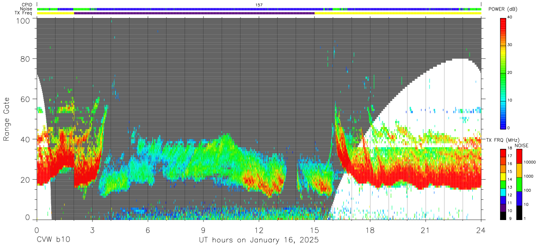Click the range gate tick 80
This screenshot has height=249, width=541.
click(26, 59)
